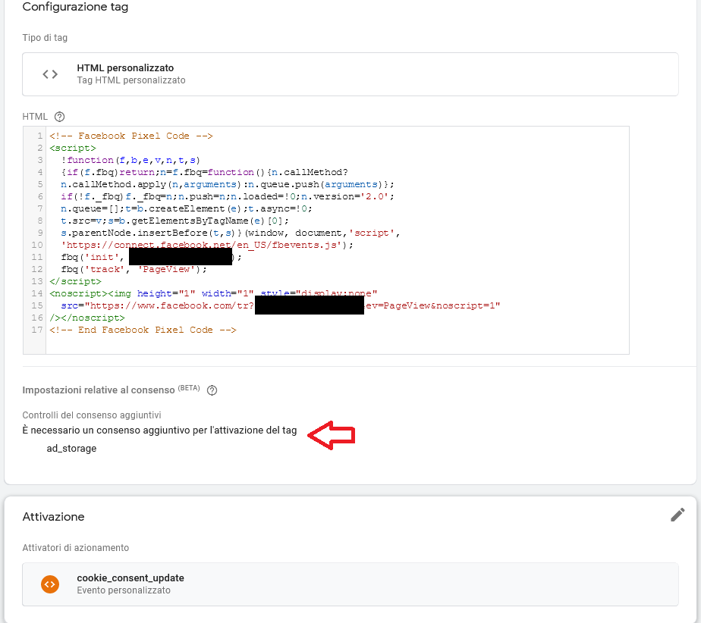Click the fbq init line in the code
This screenshot has height=623, width=701.
coord(151,257)
